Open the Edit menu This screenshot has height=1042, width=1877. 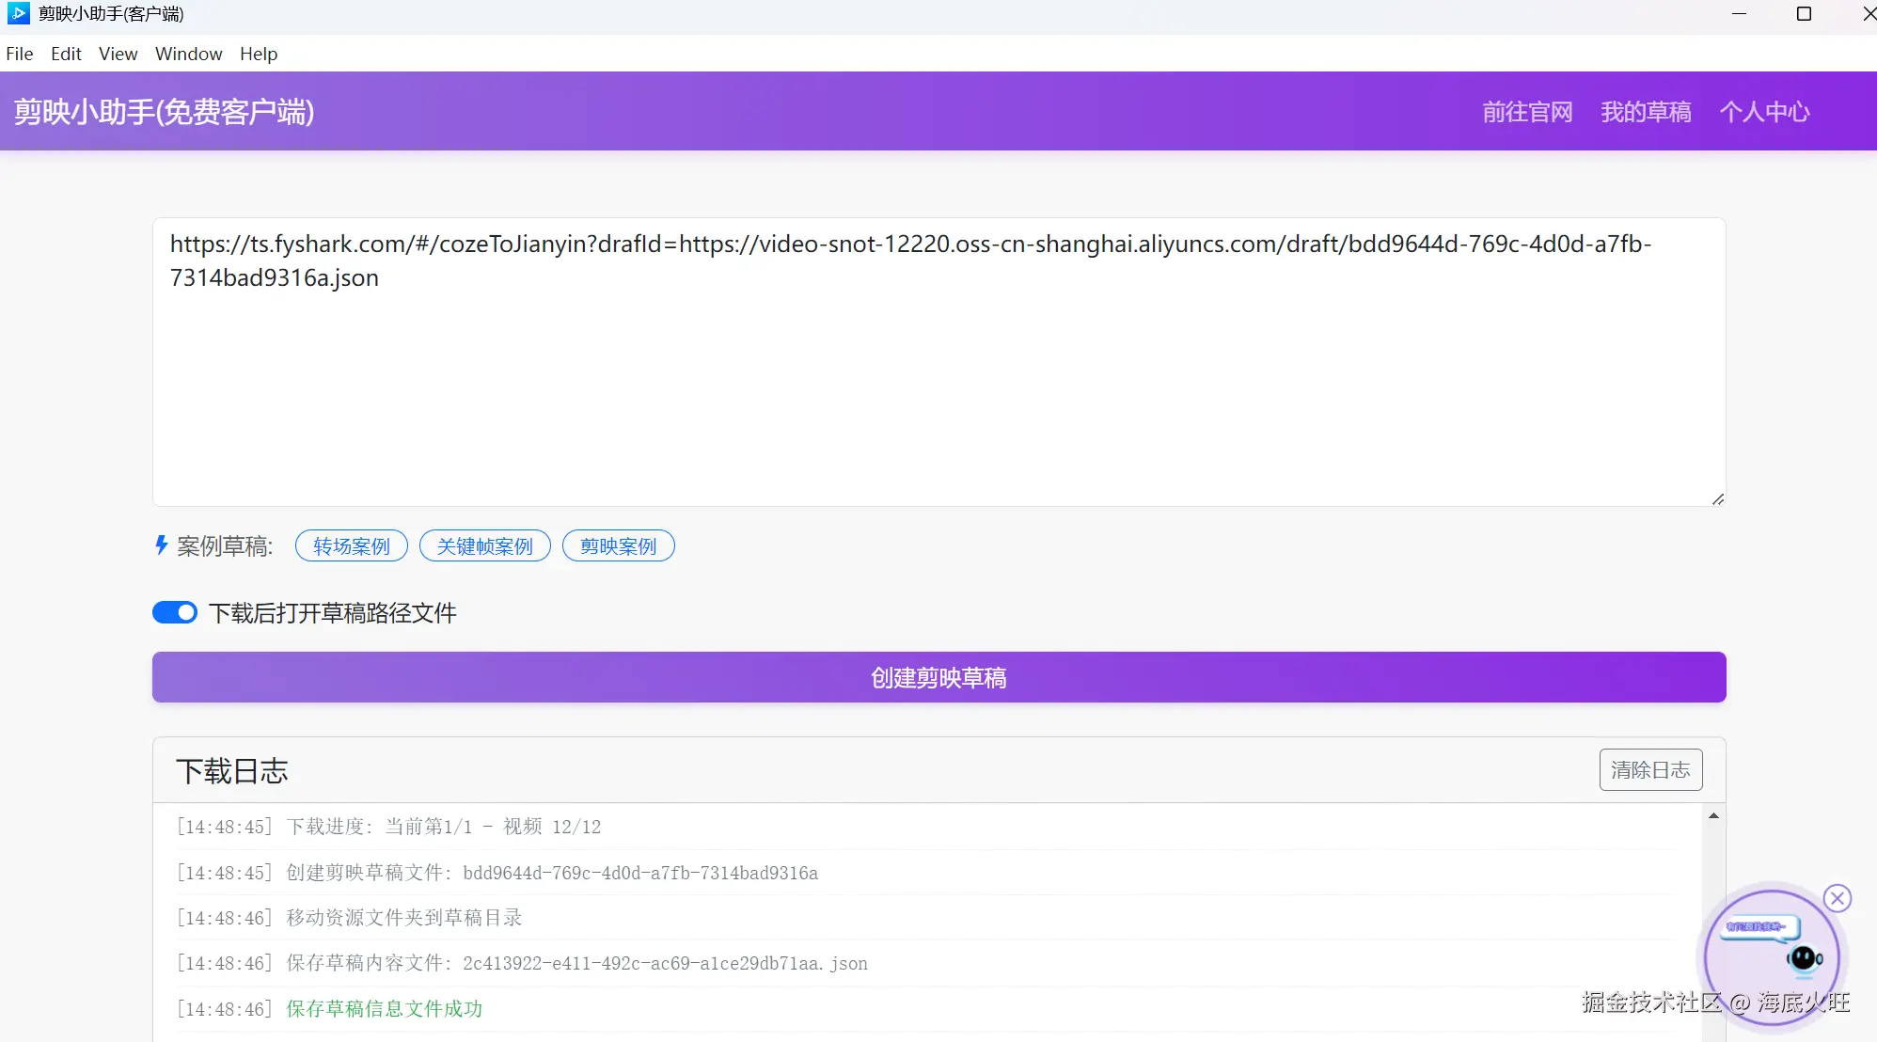(66, 54)
